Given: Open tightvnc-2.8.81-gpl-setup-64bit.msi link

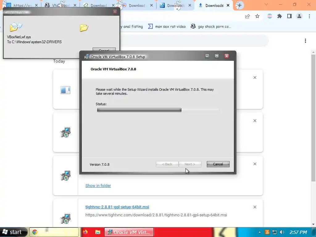Looking at the screenshot, I should click(117, 207).
